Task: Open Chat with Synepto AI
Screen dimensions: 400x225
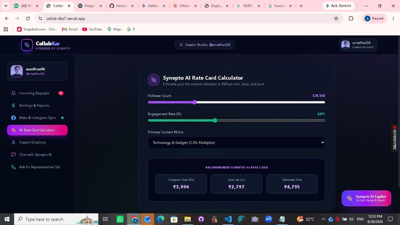Action: [37, 154]
